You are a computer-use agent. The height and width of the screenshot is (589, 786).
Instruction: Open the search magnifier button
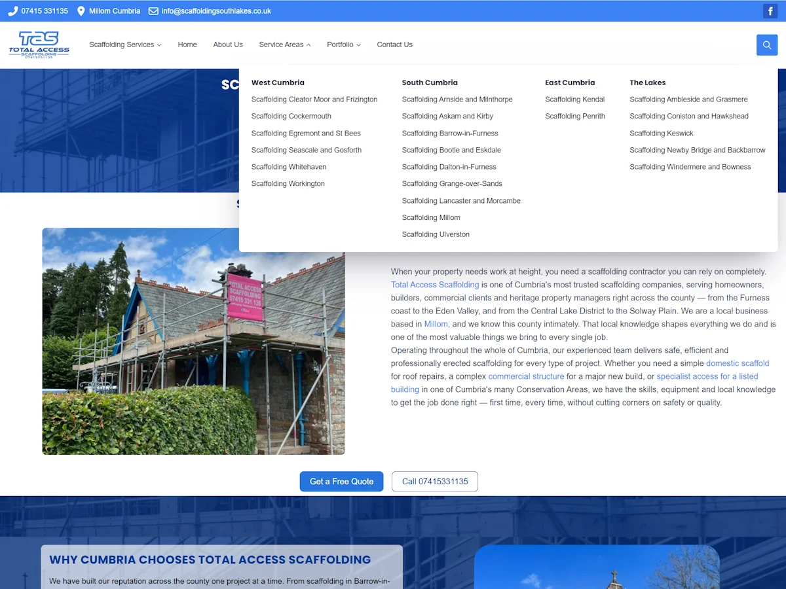[767, 45]
